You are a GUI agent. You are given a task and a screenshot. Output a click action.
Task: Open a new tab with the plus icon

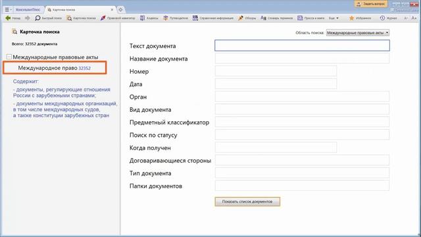click(x=120, y=10)
